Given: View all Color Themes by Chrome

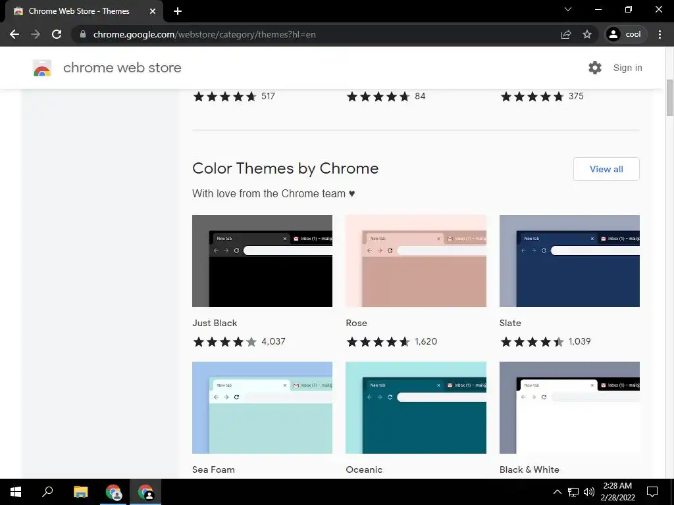Looking at the screenshot, I should (606, 169).
